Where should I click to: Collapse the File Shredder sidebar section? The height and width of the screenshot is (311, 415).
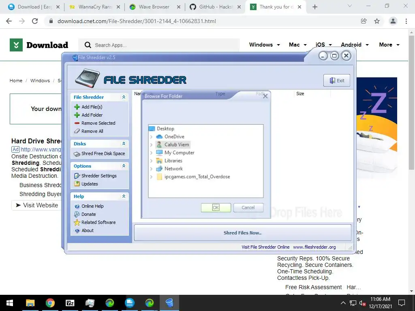tap(124, 97)
